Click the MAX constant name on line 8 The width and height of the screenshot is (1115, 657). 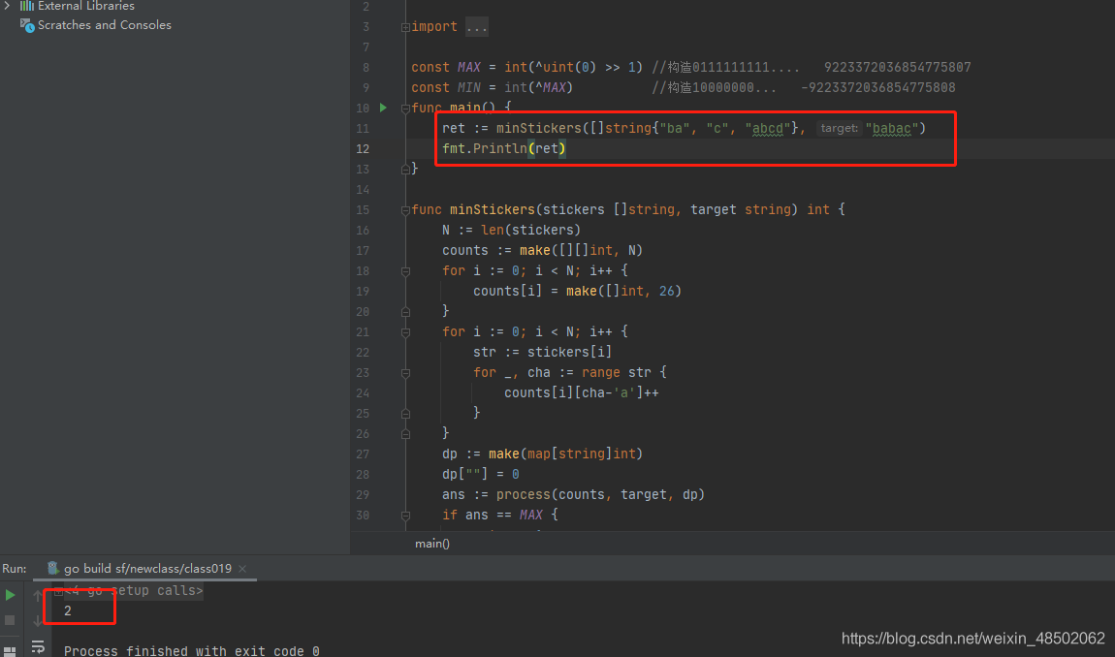pyautogui.click(x=469, y=68)
